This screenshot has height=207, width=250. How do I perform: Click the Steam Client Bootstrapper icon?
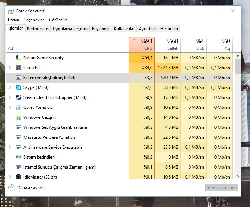pos(18,97)
